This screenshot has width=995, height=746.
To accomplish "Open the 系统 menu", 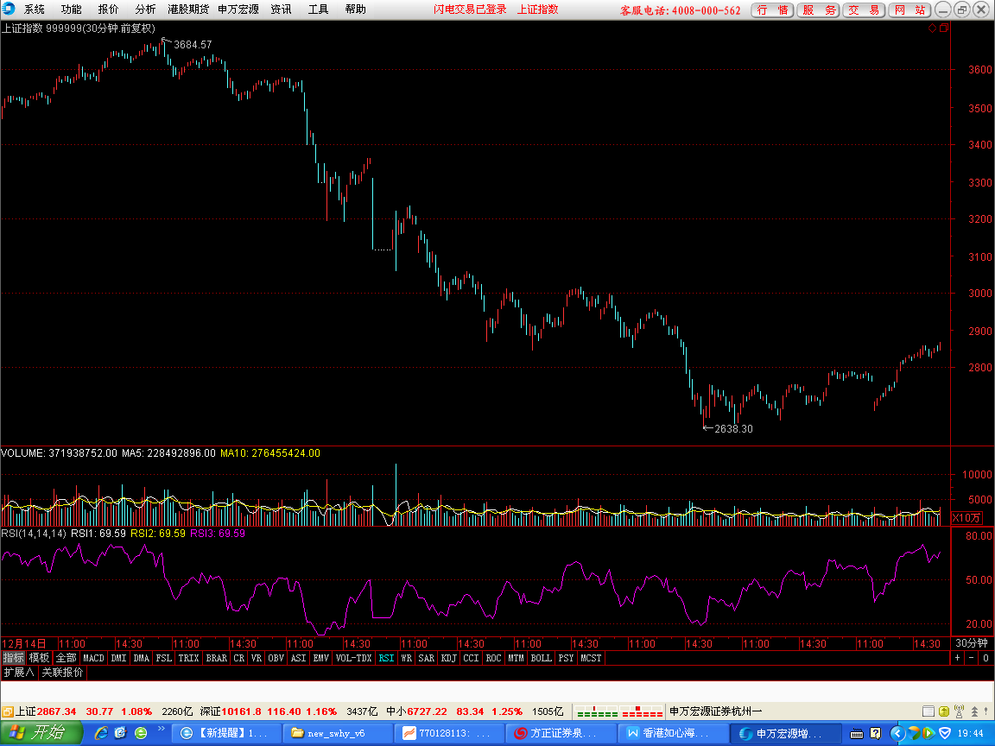I will coord(35,9).
